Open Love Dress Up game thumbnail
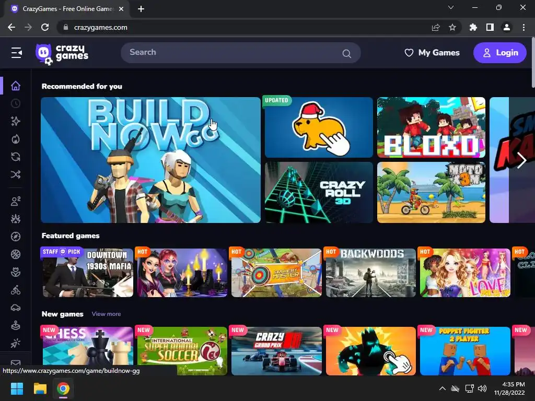 click(465, 273)
